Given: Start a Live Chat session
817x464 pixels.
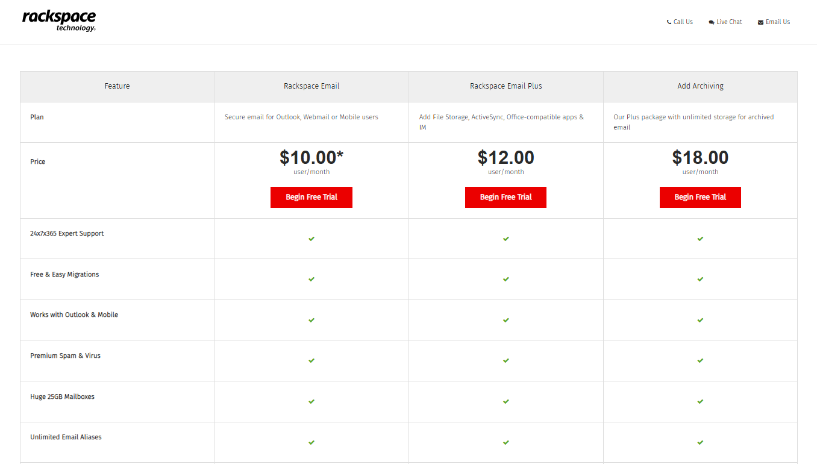Looking at the screenshot, I should point(725,22).
